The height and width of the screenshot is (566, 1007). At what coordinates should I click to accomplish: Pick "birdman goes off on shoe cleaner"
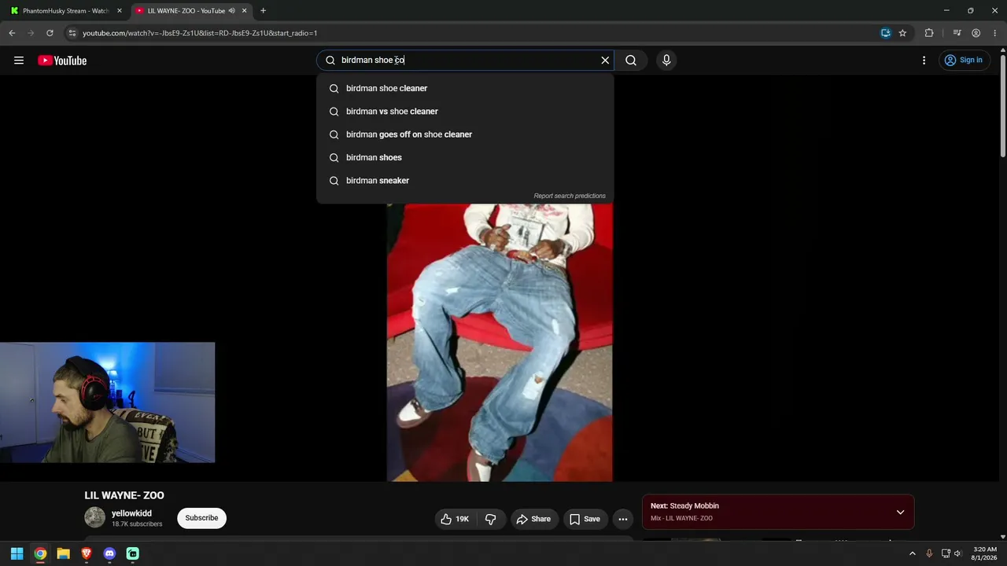click(x=465, y=134)
